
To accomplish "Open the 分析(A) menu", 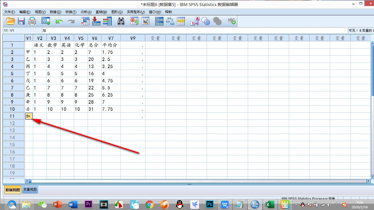I will (86, 12).
